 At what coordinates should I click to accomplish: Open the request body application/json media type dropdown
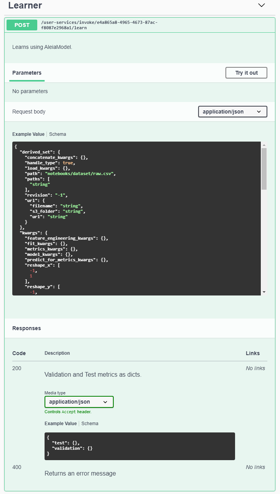232,112
